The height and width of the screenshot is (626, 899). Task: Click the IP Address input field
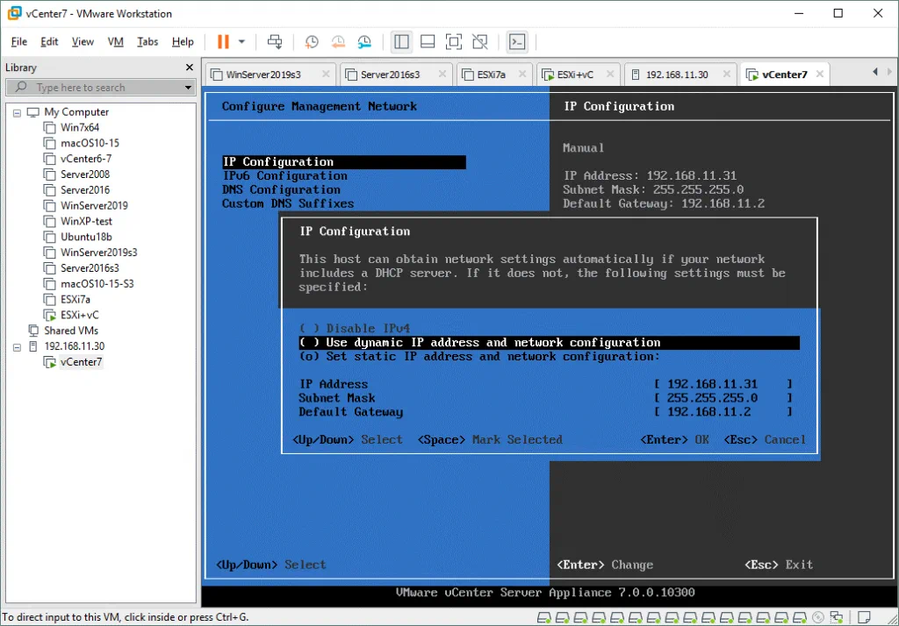tap(723, 384)
